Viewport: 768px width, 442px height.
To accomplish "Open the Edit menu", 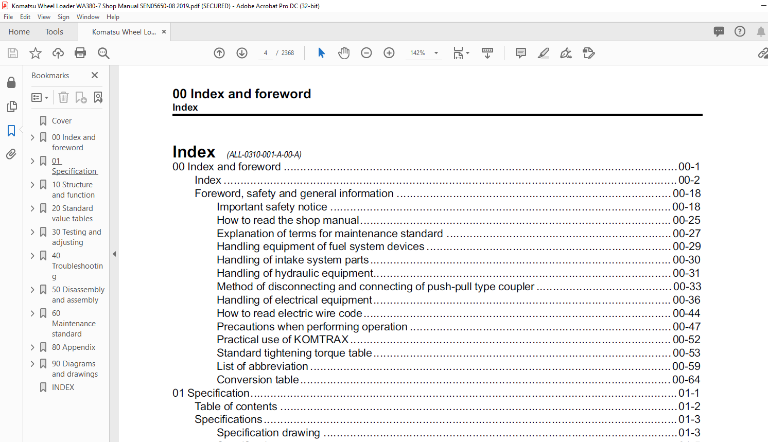I will [x=25, y=17].
